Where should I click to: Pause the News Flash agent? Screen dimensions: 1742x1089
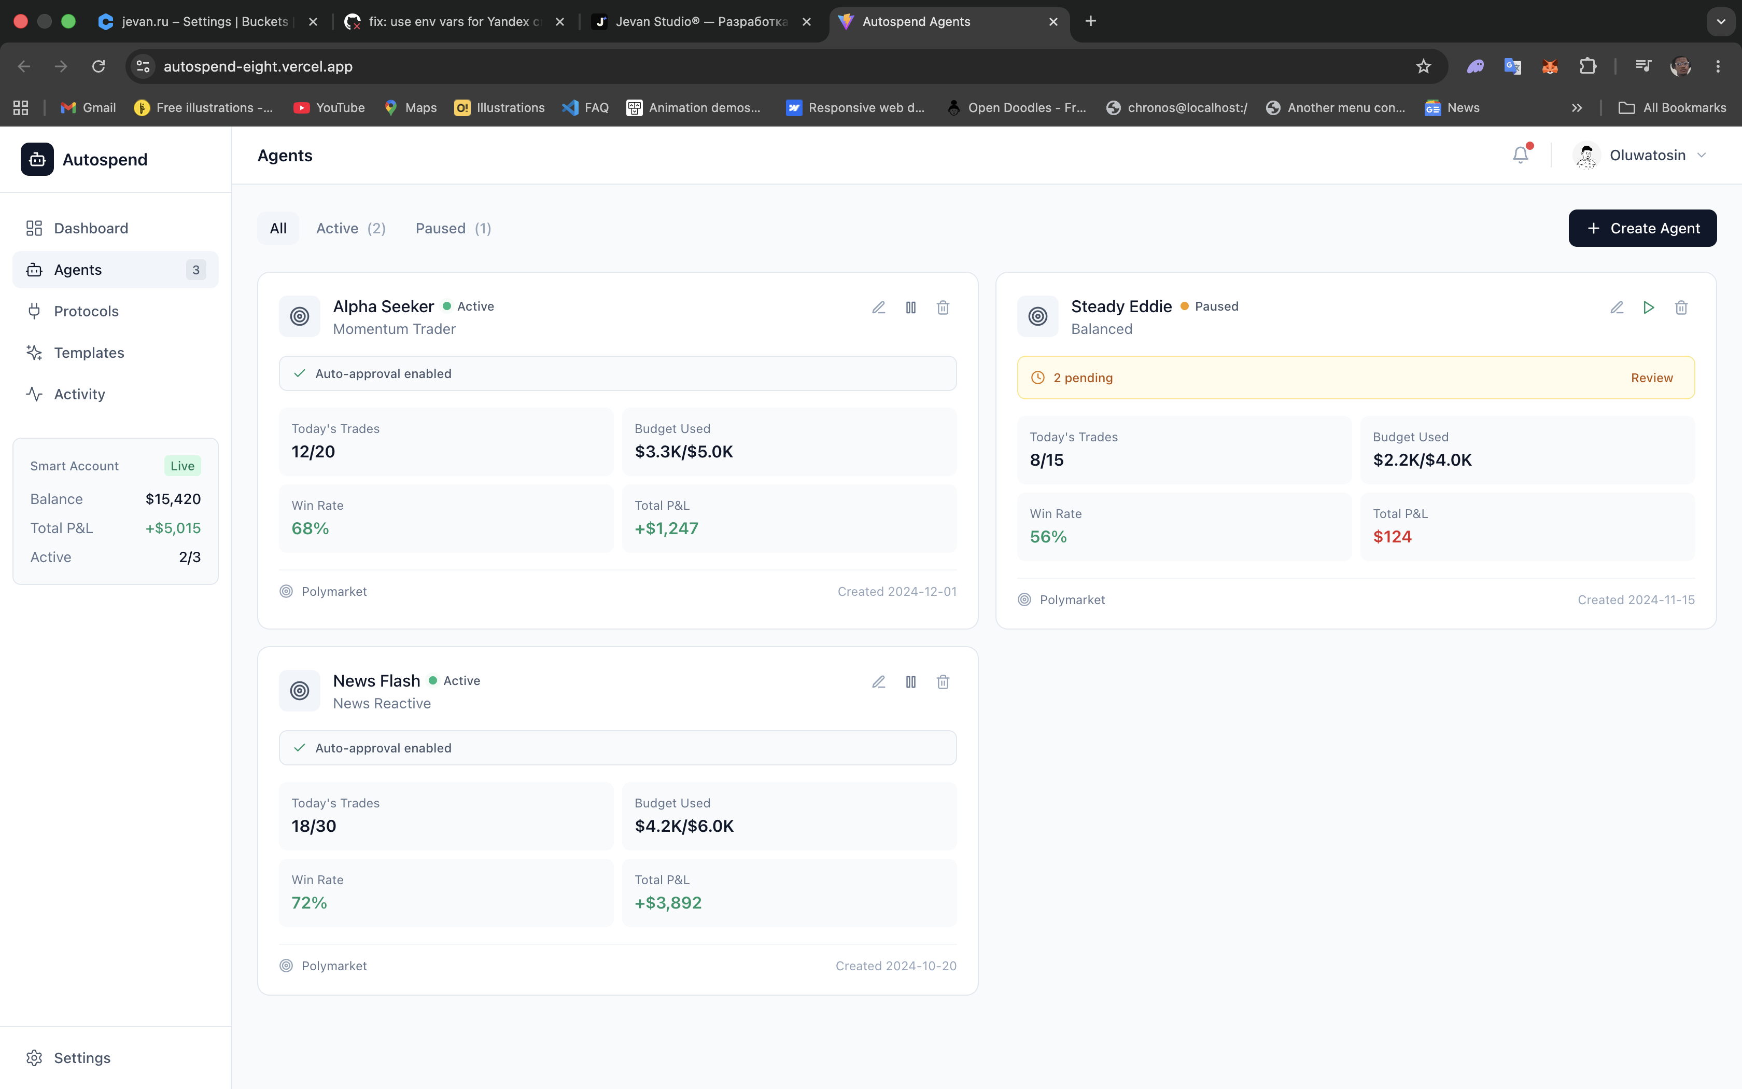pos(910,682)
